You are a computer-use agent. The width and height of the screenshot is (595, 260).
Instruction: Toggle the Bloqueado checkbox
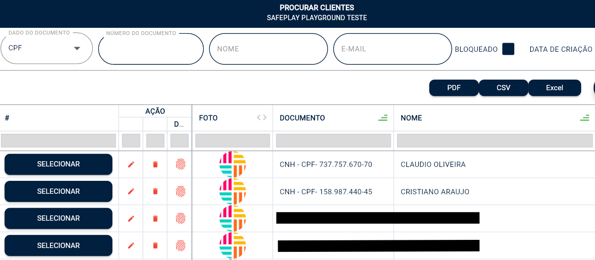(508, 49)
